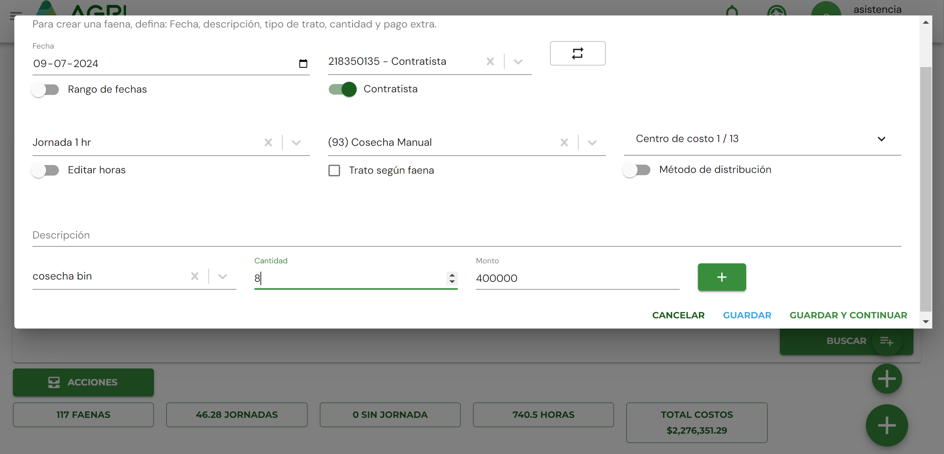Open the calendar picker in Fecha field
Viewport: 944px width, 454px height.
coord(303,63)
